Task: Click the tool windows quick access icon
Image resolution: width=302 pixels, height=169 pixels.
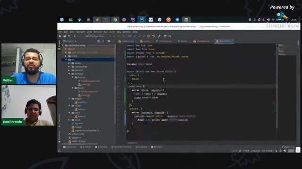Action: [x=59, y=151]
